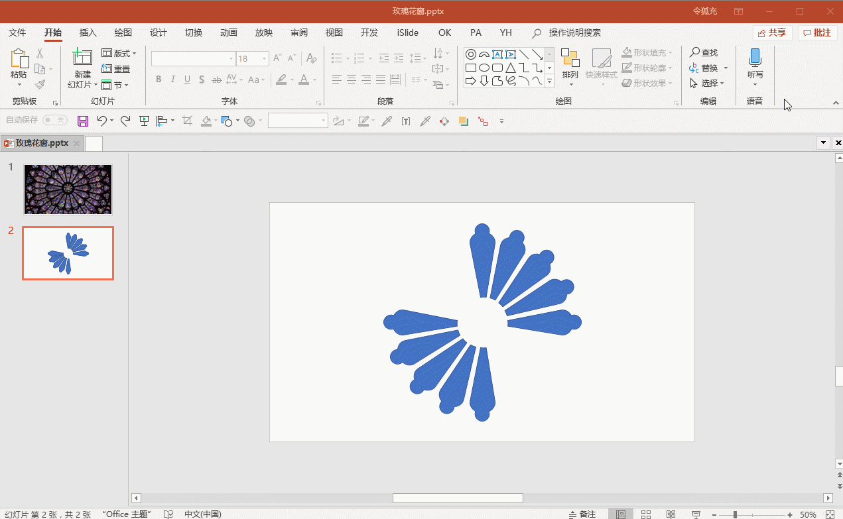Switch to Slide Sorter view in status bar
This screenshot has height=519, width=843.
[x=645, y=514]
